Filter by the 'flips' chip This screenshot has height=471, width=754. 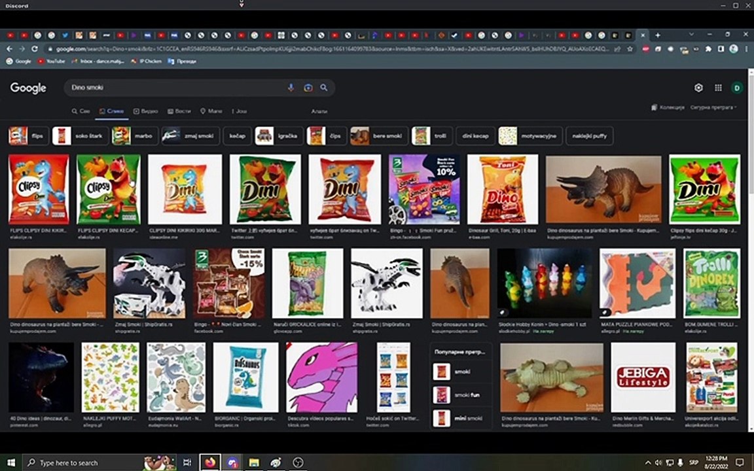[x=27, y=136]
